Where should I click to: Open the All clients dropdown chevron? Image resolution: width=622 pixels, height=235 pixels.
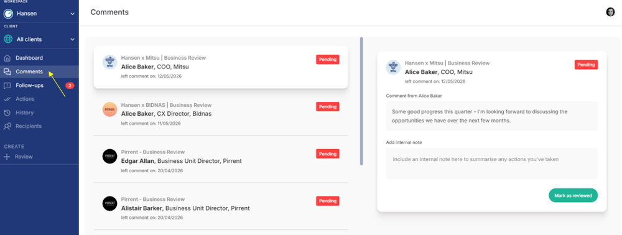pos(72,40)
